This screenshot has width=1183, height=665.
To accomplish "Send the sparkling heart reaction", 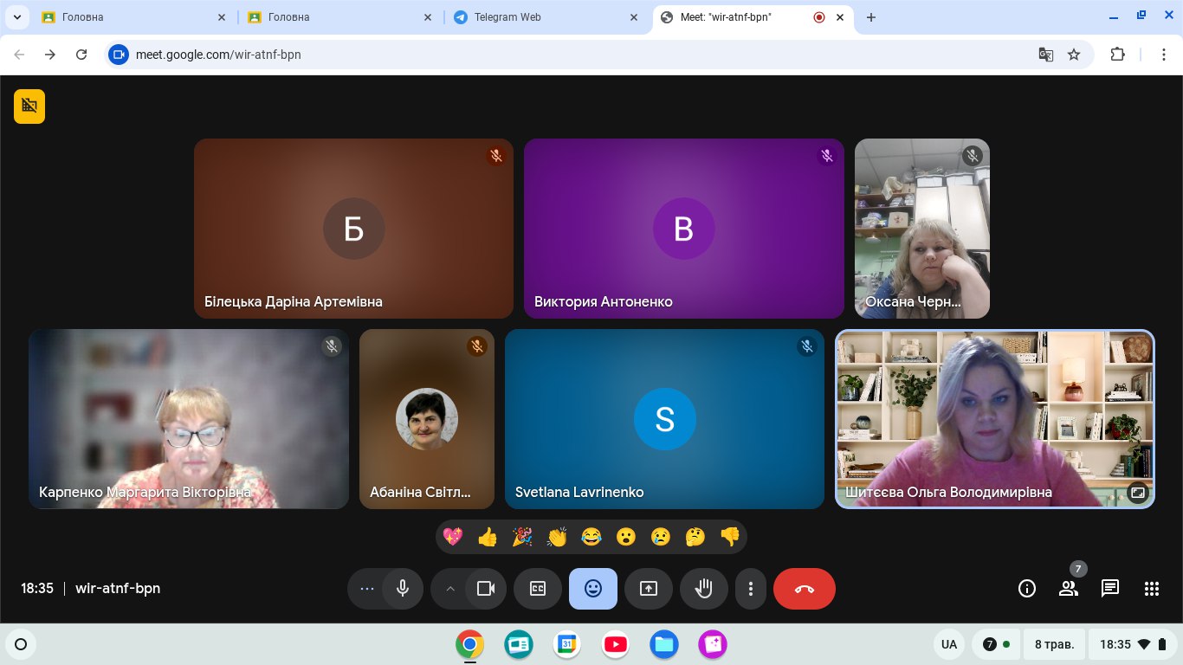I will (453, 537).
